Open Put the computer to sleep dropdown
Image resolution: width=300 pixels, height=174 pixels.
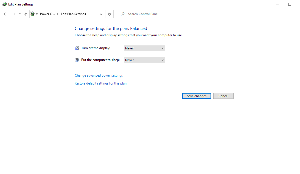point(144,60)
